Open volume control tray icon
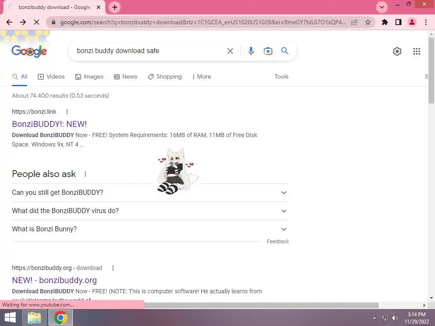 point(395,318)
